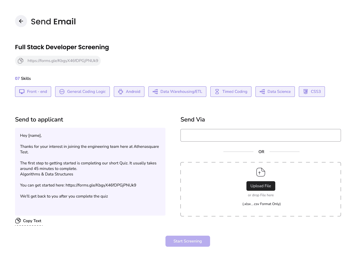
Task: Click the file drop zone area
Action: (x=261, y=189)
